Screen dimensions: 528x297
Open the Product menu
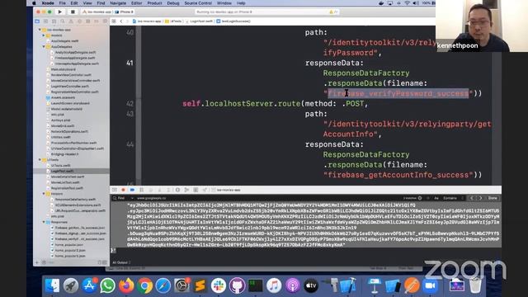(x=154, y=3)
